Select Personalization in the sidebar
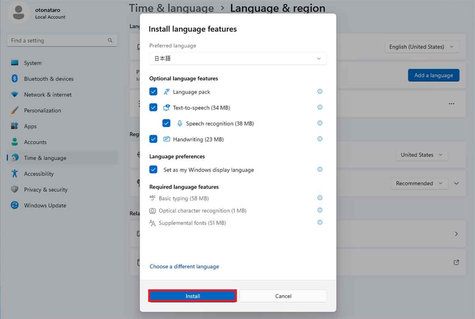Screen dimensions: 475x319 point(63,110)
